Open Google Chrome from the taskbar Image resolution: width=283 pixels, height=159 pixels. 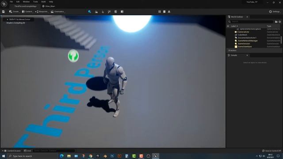point(91,156)
